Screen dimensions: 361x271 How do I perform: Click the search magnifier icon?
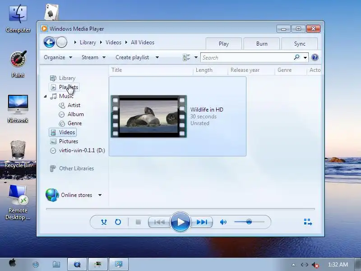coord(297,57)
